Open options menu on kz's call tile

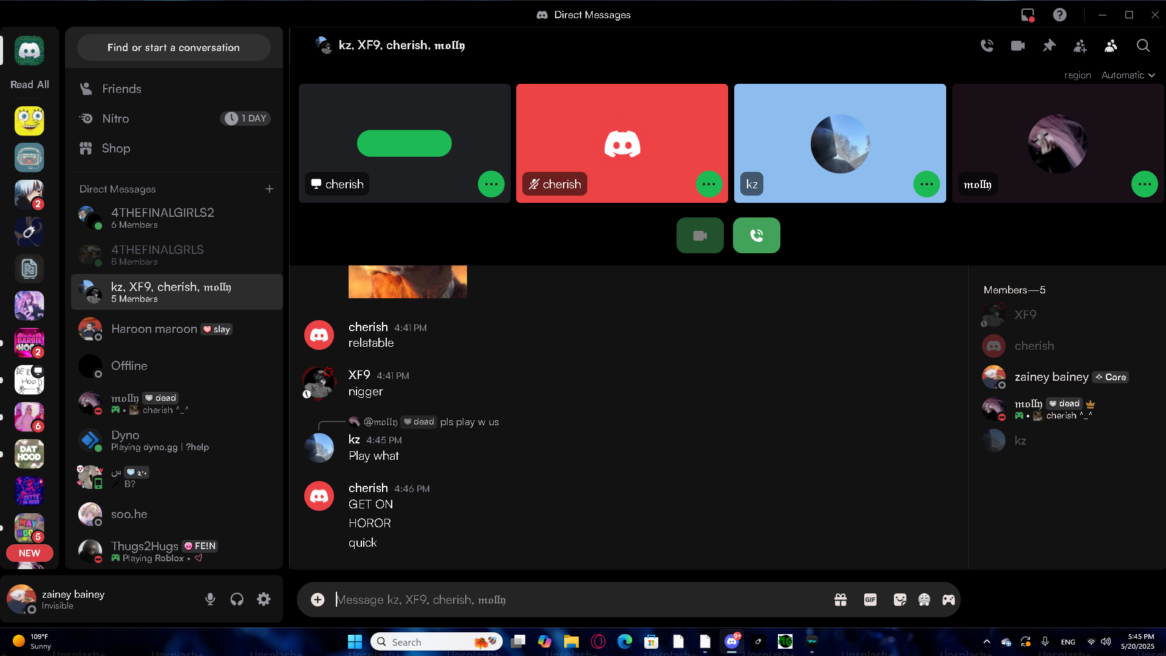click(x=927, y=184)
